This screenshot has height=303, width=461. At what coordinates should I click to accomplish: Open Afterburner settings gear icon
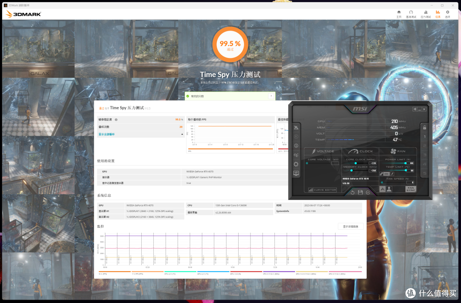[296, 164]
